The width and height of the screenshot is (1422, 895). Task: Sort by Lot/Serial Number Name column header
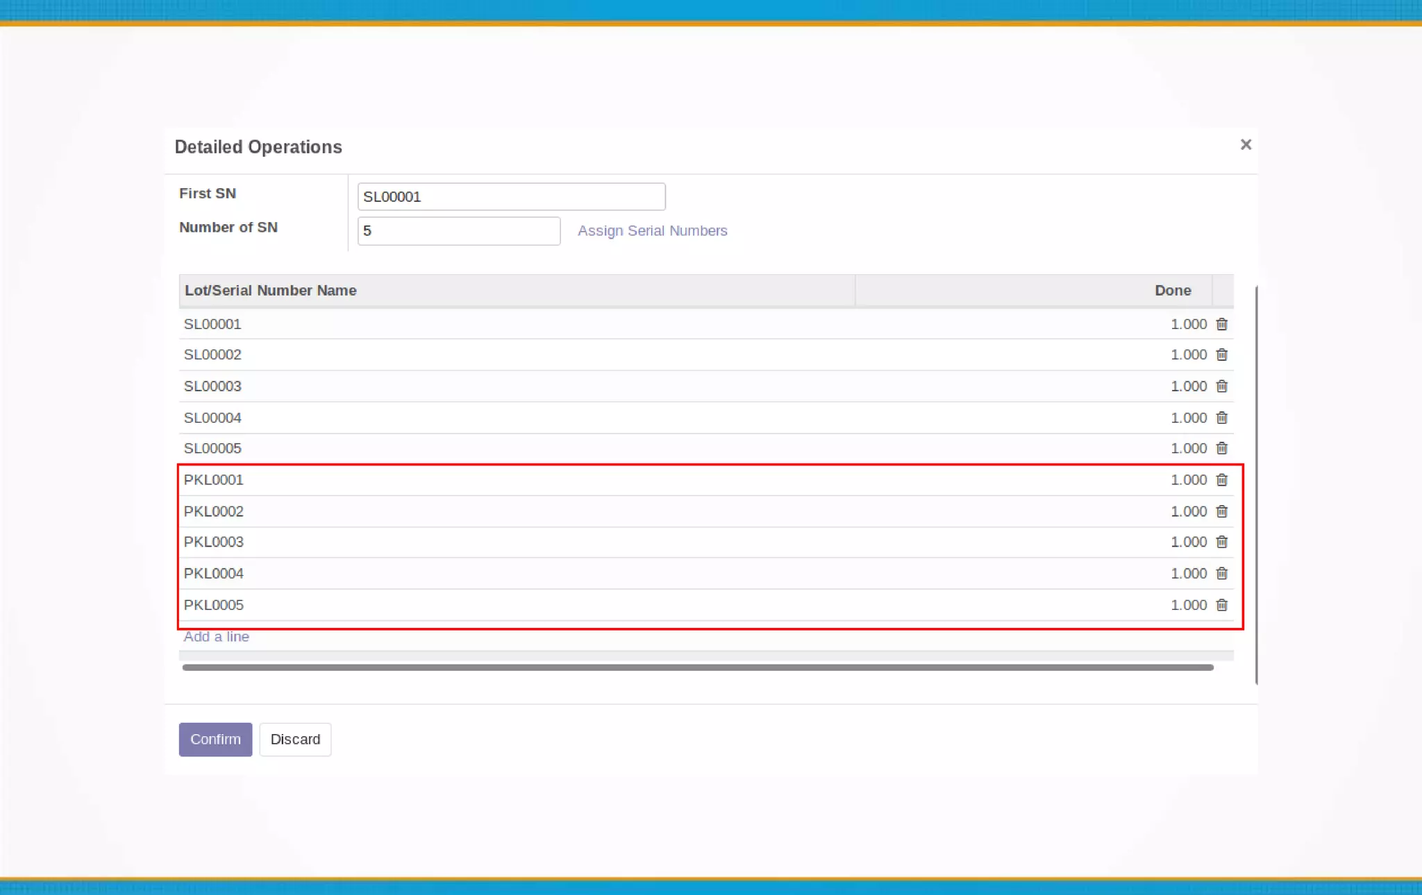(270, 290)
